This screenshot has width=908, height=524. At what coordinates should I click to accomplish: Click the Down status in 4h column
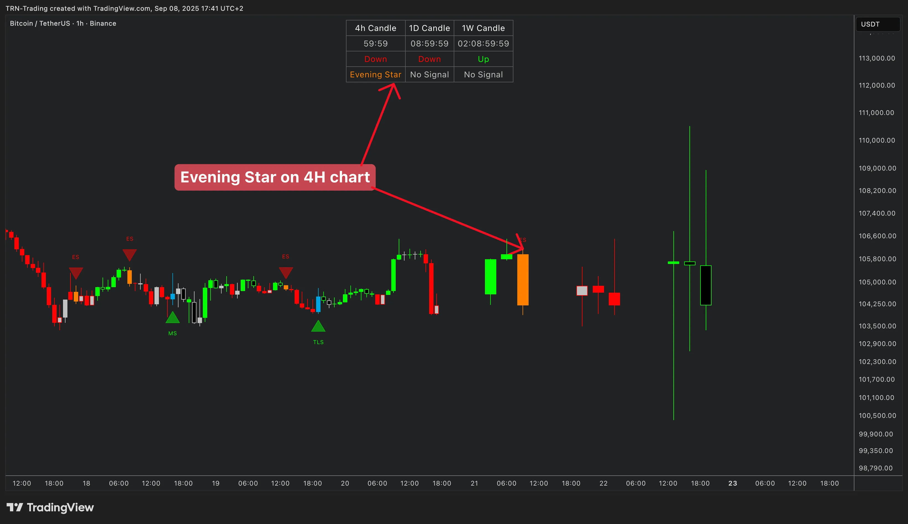pos(375,59)
